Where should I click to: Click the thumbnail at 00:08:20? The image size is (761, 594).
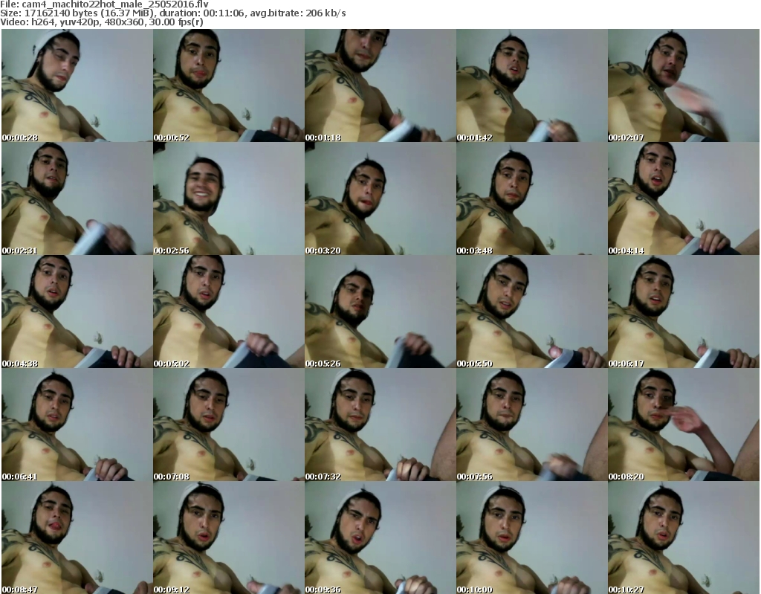[684, 425]
